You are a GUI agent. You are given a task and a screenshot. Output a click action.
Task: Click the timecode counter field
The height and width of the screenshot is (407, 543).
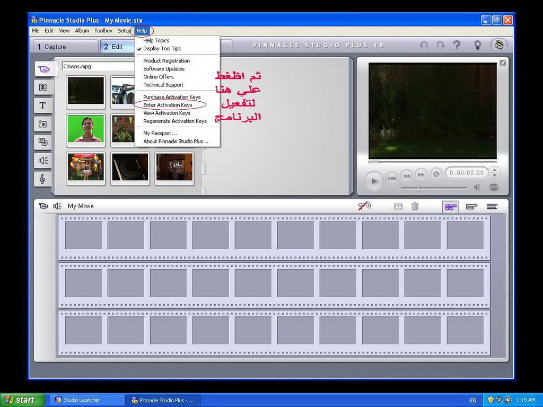pos(467,172)
